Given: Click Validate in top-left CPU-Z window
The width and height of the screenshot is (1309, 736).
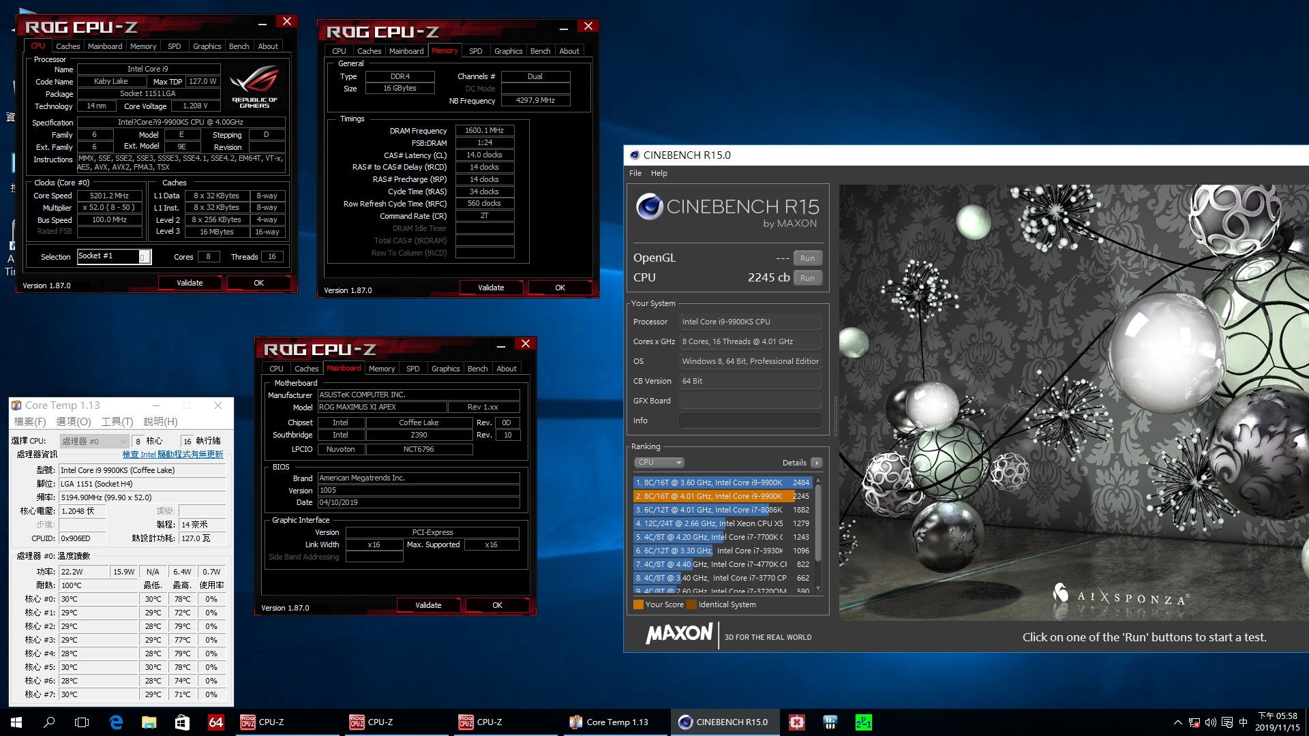Looking at the screenshot, I should click(190, 283).
